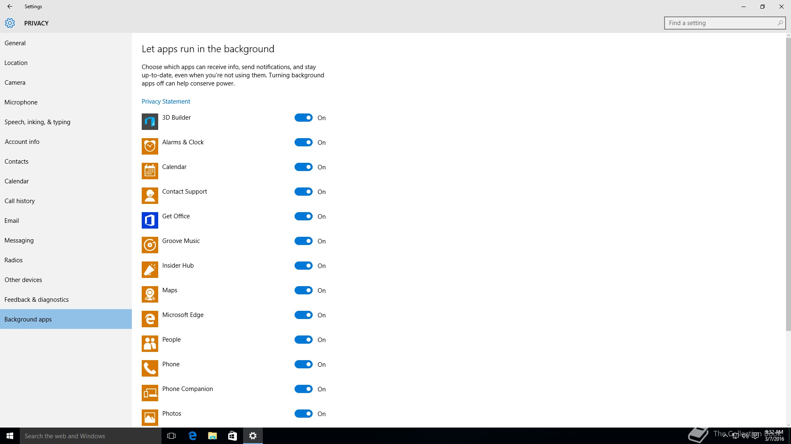Image resolution: width=791 pixels, height=444 pixels.
Task: Open Camera privacy settings
Action: pos(66,82)
